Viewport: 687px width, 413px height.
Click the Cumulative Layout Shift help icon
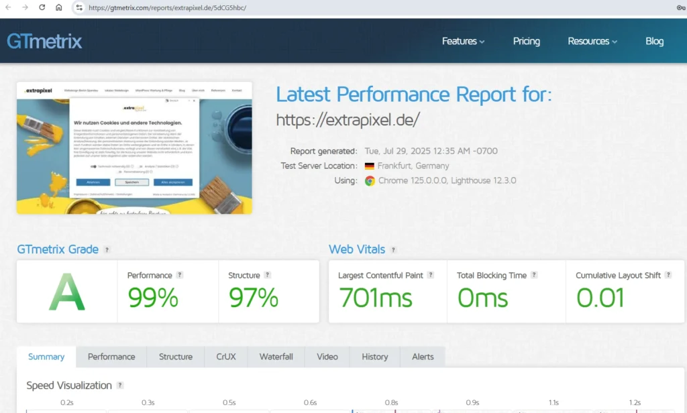pyautogui.click(x=668, y=275)
